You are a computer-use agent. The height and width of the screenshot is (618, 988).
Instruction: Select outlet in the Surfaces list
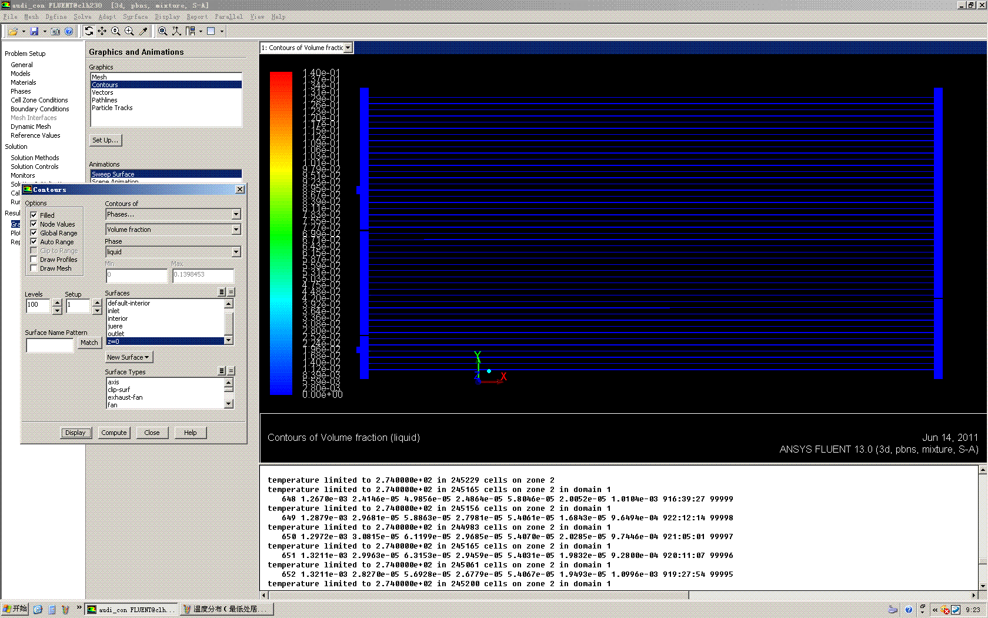[165, 334]
